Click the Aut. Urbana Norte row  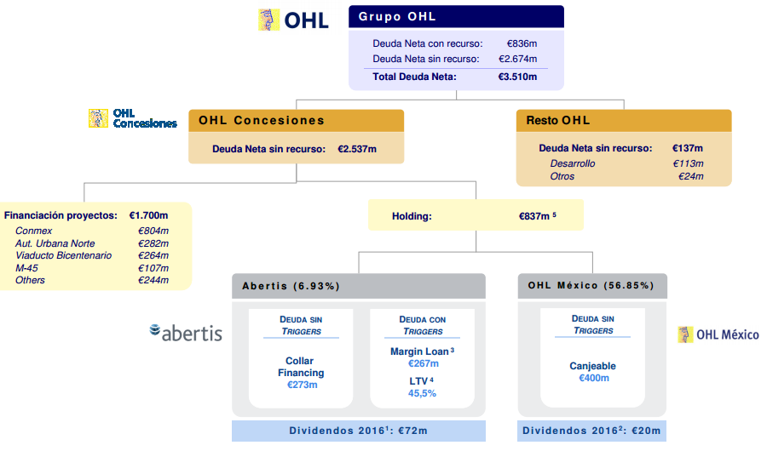tap(92, 243)
